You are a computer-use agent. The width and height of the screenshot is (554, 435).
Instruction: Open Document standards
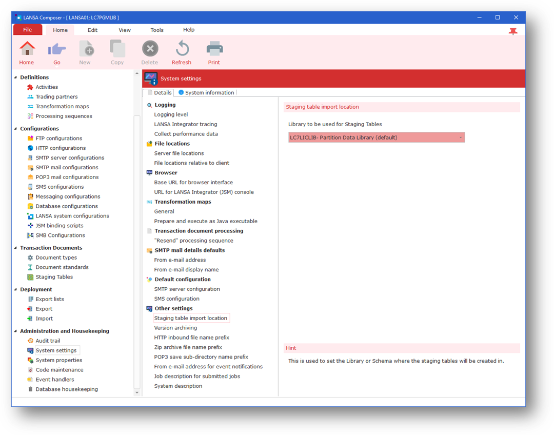tap(62, 267)
